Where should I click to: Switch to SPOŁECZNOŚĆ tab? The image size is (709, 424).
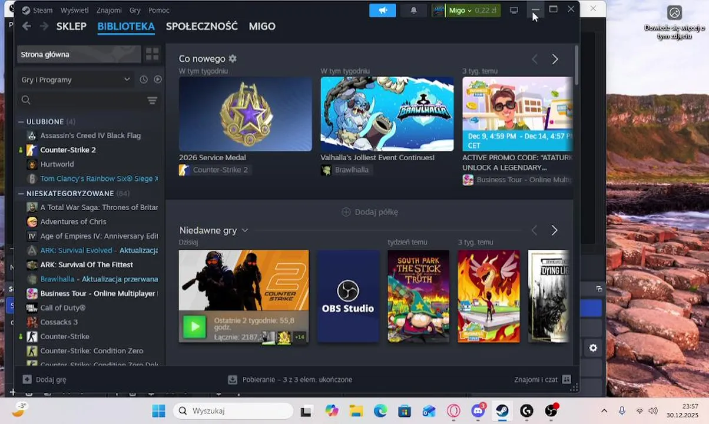pyautogui.click(x=202, y=26)
